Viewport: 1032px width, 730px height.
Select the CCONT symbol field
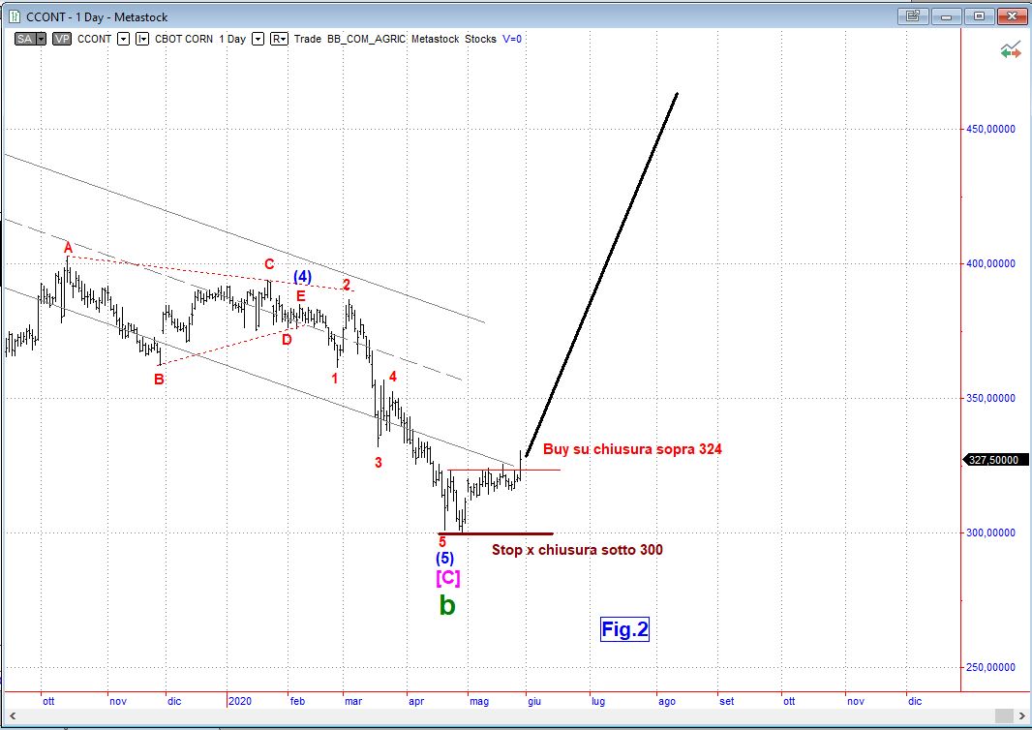[94, 39]
